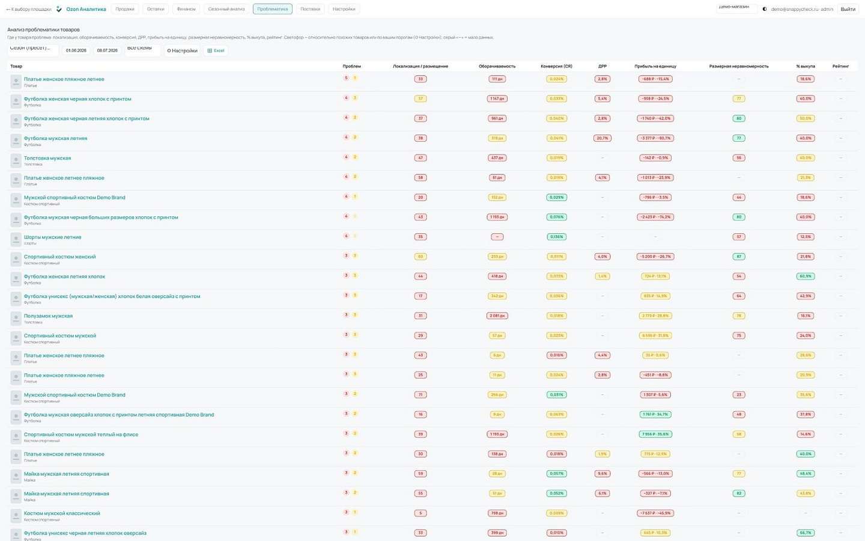Viewport: 865px width, 541px height.
Task: Open the Сезон (пресет) dropdown
Action: click(x=33, y=50)
